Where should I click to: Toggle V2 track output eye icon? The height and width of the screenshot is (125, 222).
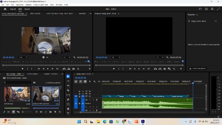point(90,94)
